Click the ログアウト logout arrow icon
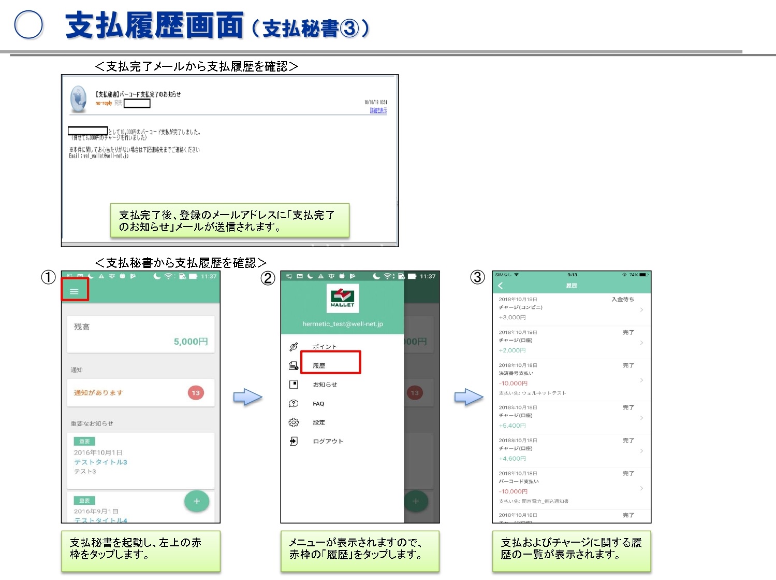The height and width of the screenshot is (580, 776). point(294,441)
